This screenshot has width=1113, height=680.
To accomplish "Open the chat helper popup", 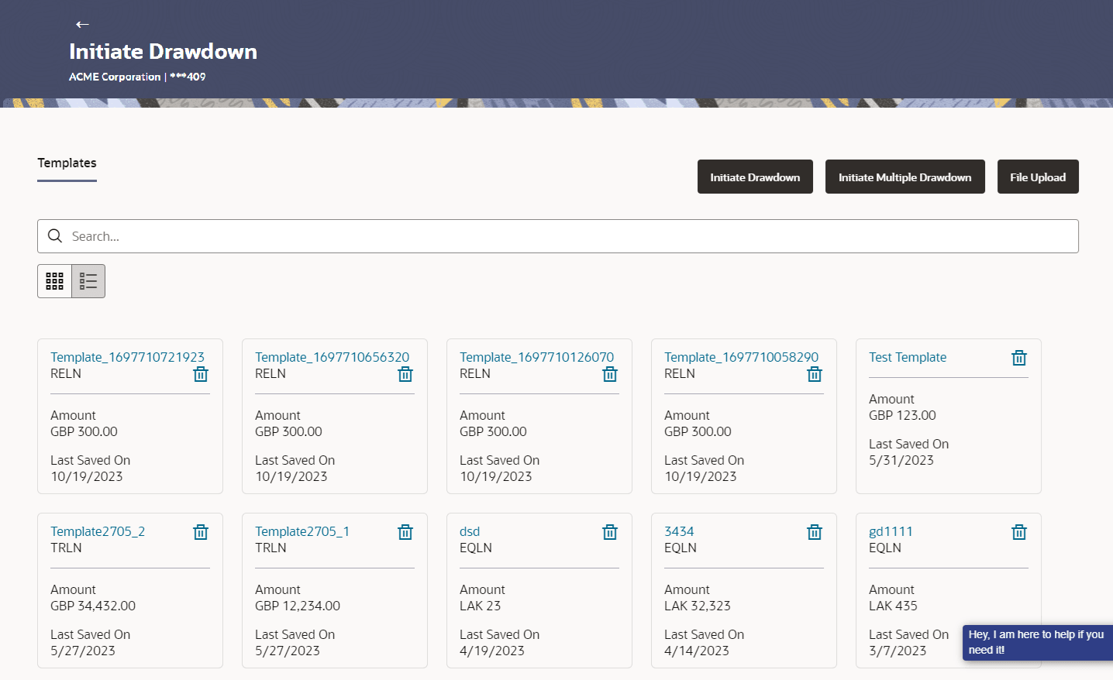I will pyautogui.click(x=1037, y=642).
